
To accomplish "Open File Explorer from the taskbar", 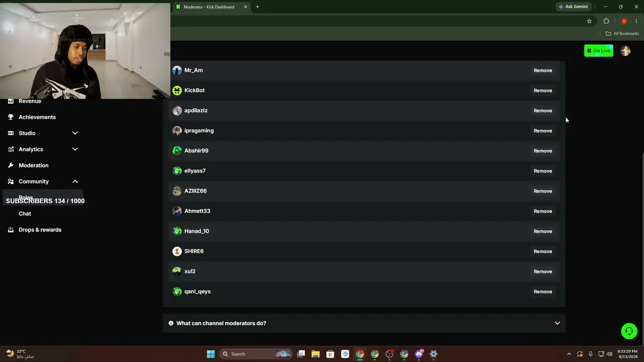I will tap(315, 354).
